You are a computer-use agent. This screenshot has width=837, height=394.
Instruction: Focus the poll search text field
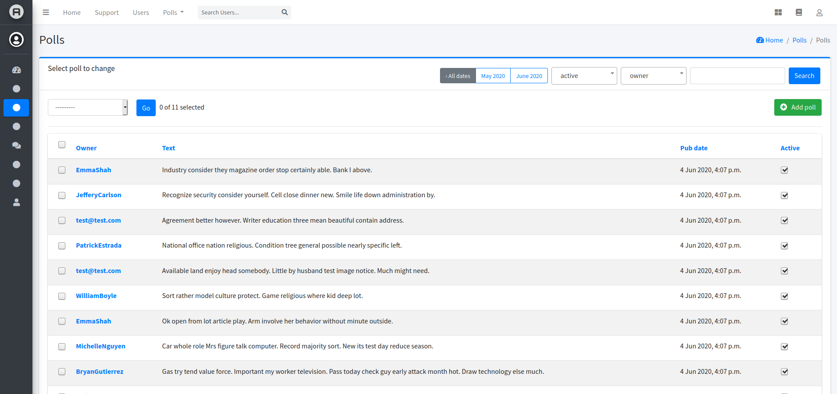click(737, 76)
